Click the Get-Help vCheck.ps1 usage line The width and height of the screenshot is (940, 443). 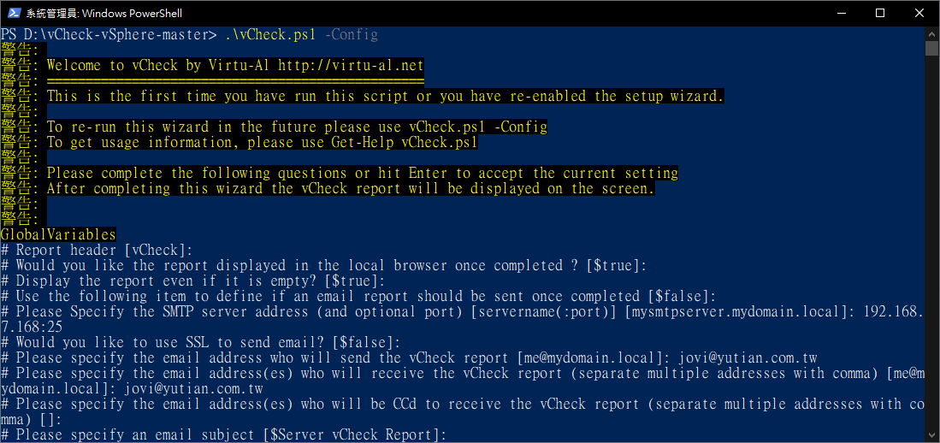[239, 143]
